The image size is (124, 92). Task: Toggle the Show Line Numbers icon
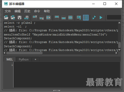[x=86, y=17]
